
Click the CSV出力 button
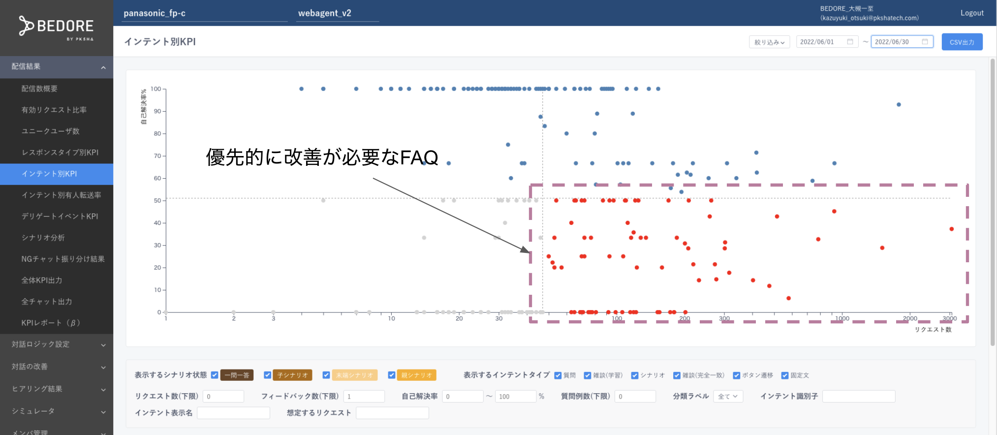[x=962, y=41]
